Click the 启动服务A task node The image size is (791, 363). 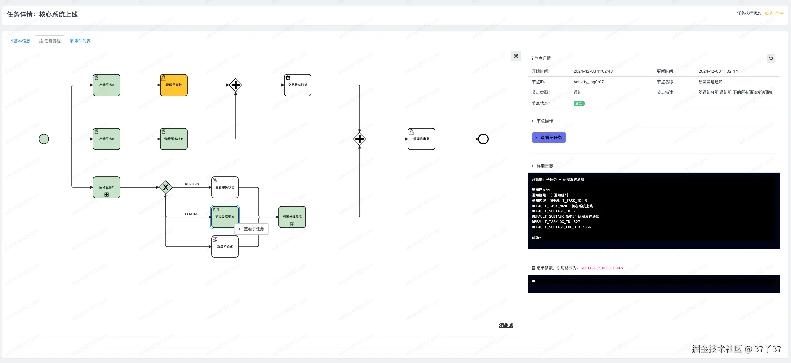click(x=107, y=85)
